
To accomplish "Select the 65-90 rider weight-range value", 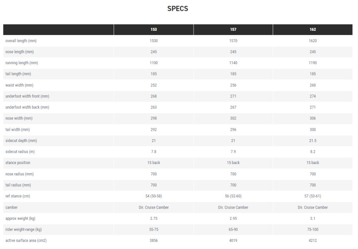I will click(x=233, y=229).
